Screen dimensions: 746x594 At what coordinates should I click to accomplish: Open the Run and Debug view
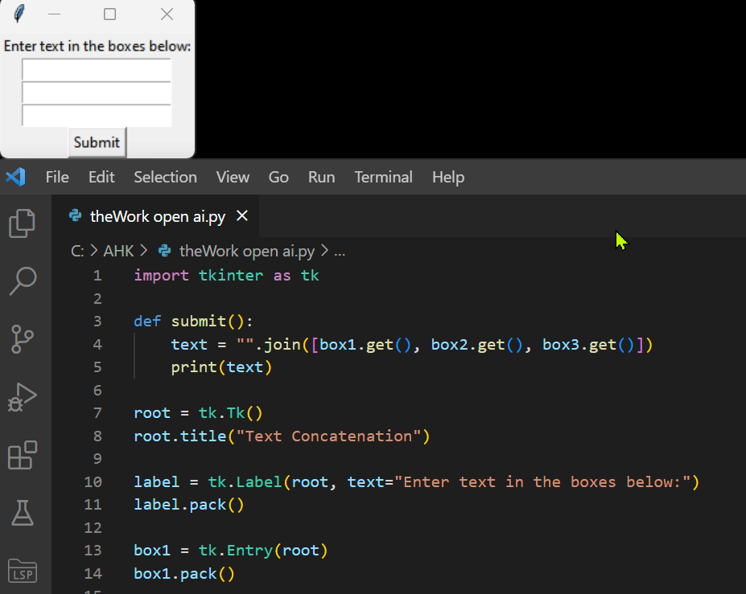point(23,397)
